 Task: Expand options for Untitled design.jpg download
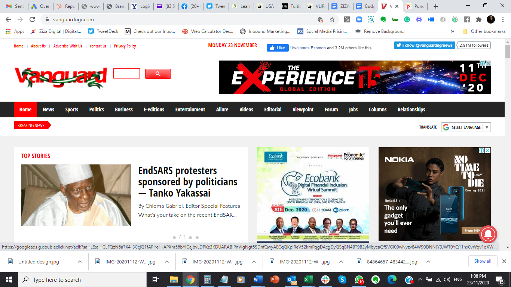point(80,262)
